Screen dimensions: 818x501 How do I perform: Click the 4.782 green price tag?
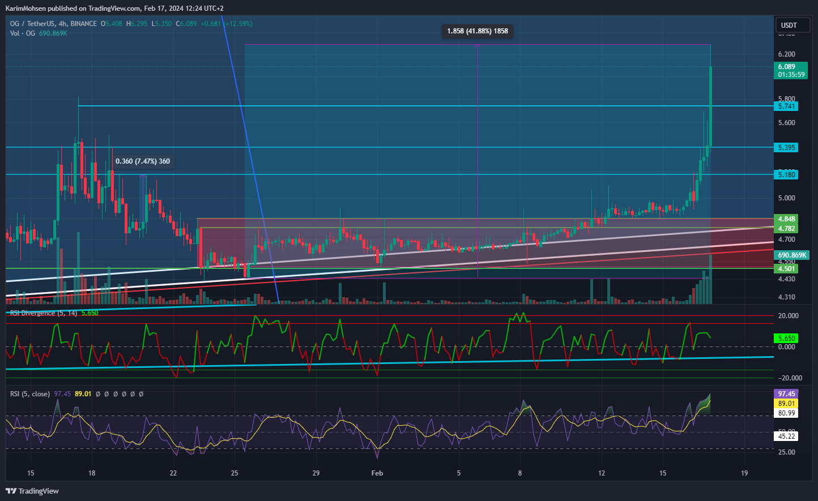786,229
